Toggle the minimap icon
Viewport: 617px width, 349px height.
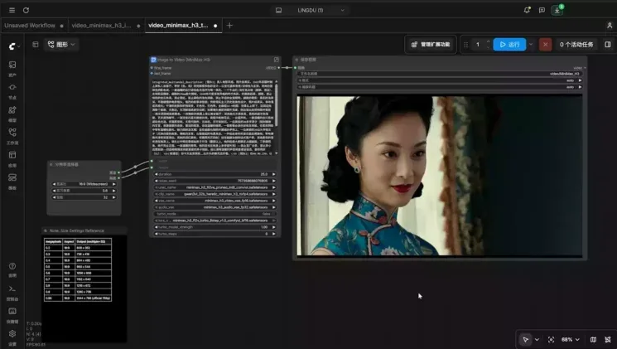[x=593, y=340]
